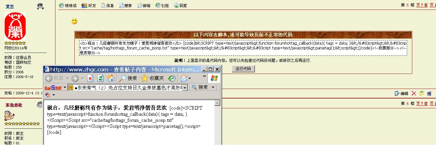The height and width of the screenshot is (145, 436).
Task: Expand the IE toolbar overflow chevron
Action: click(x=205, y=76)
